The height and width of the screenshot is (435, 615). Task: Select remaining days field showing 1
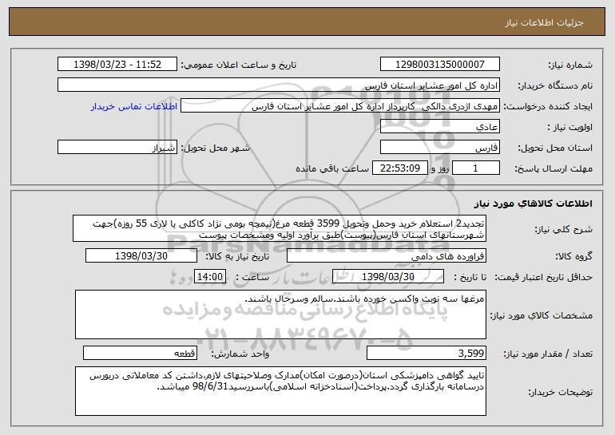point(476,168)
